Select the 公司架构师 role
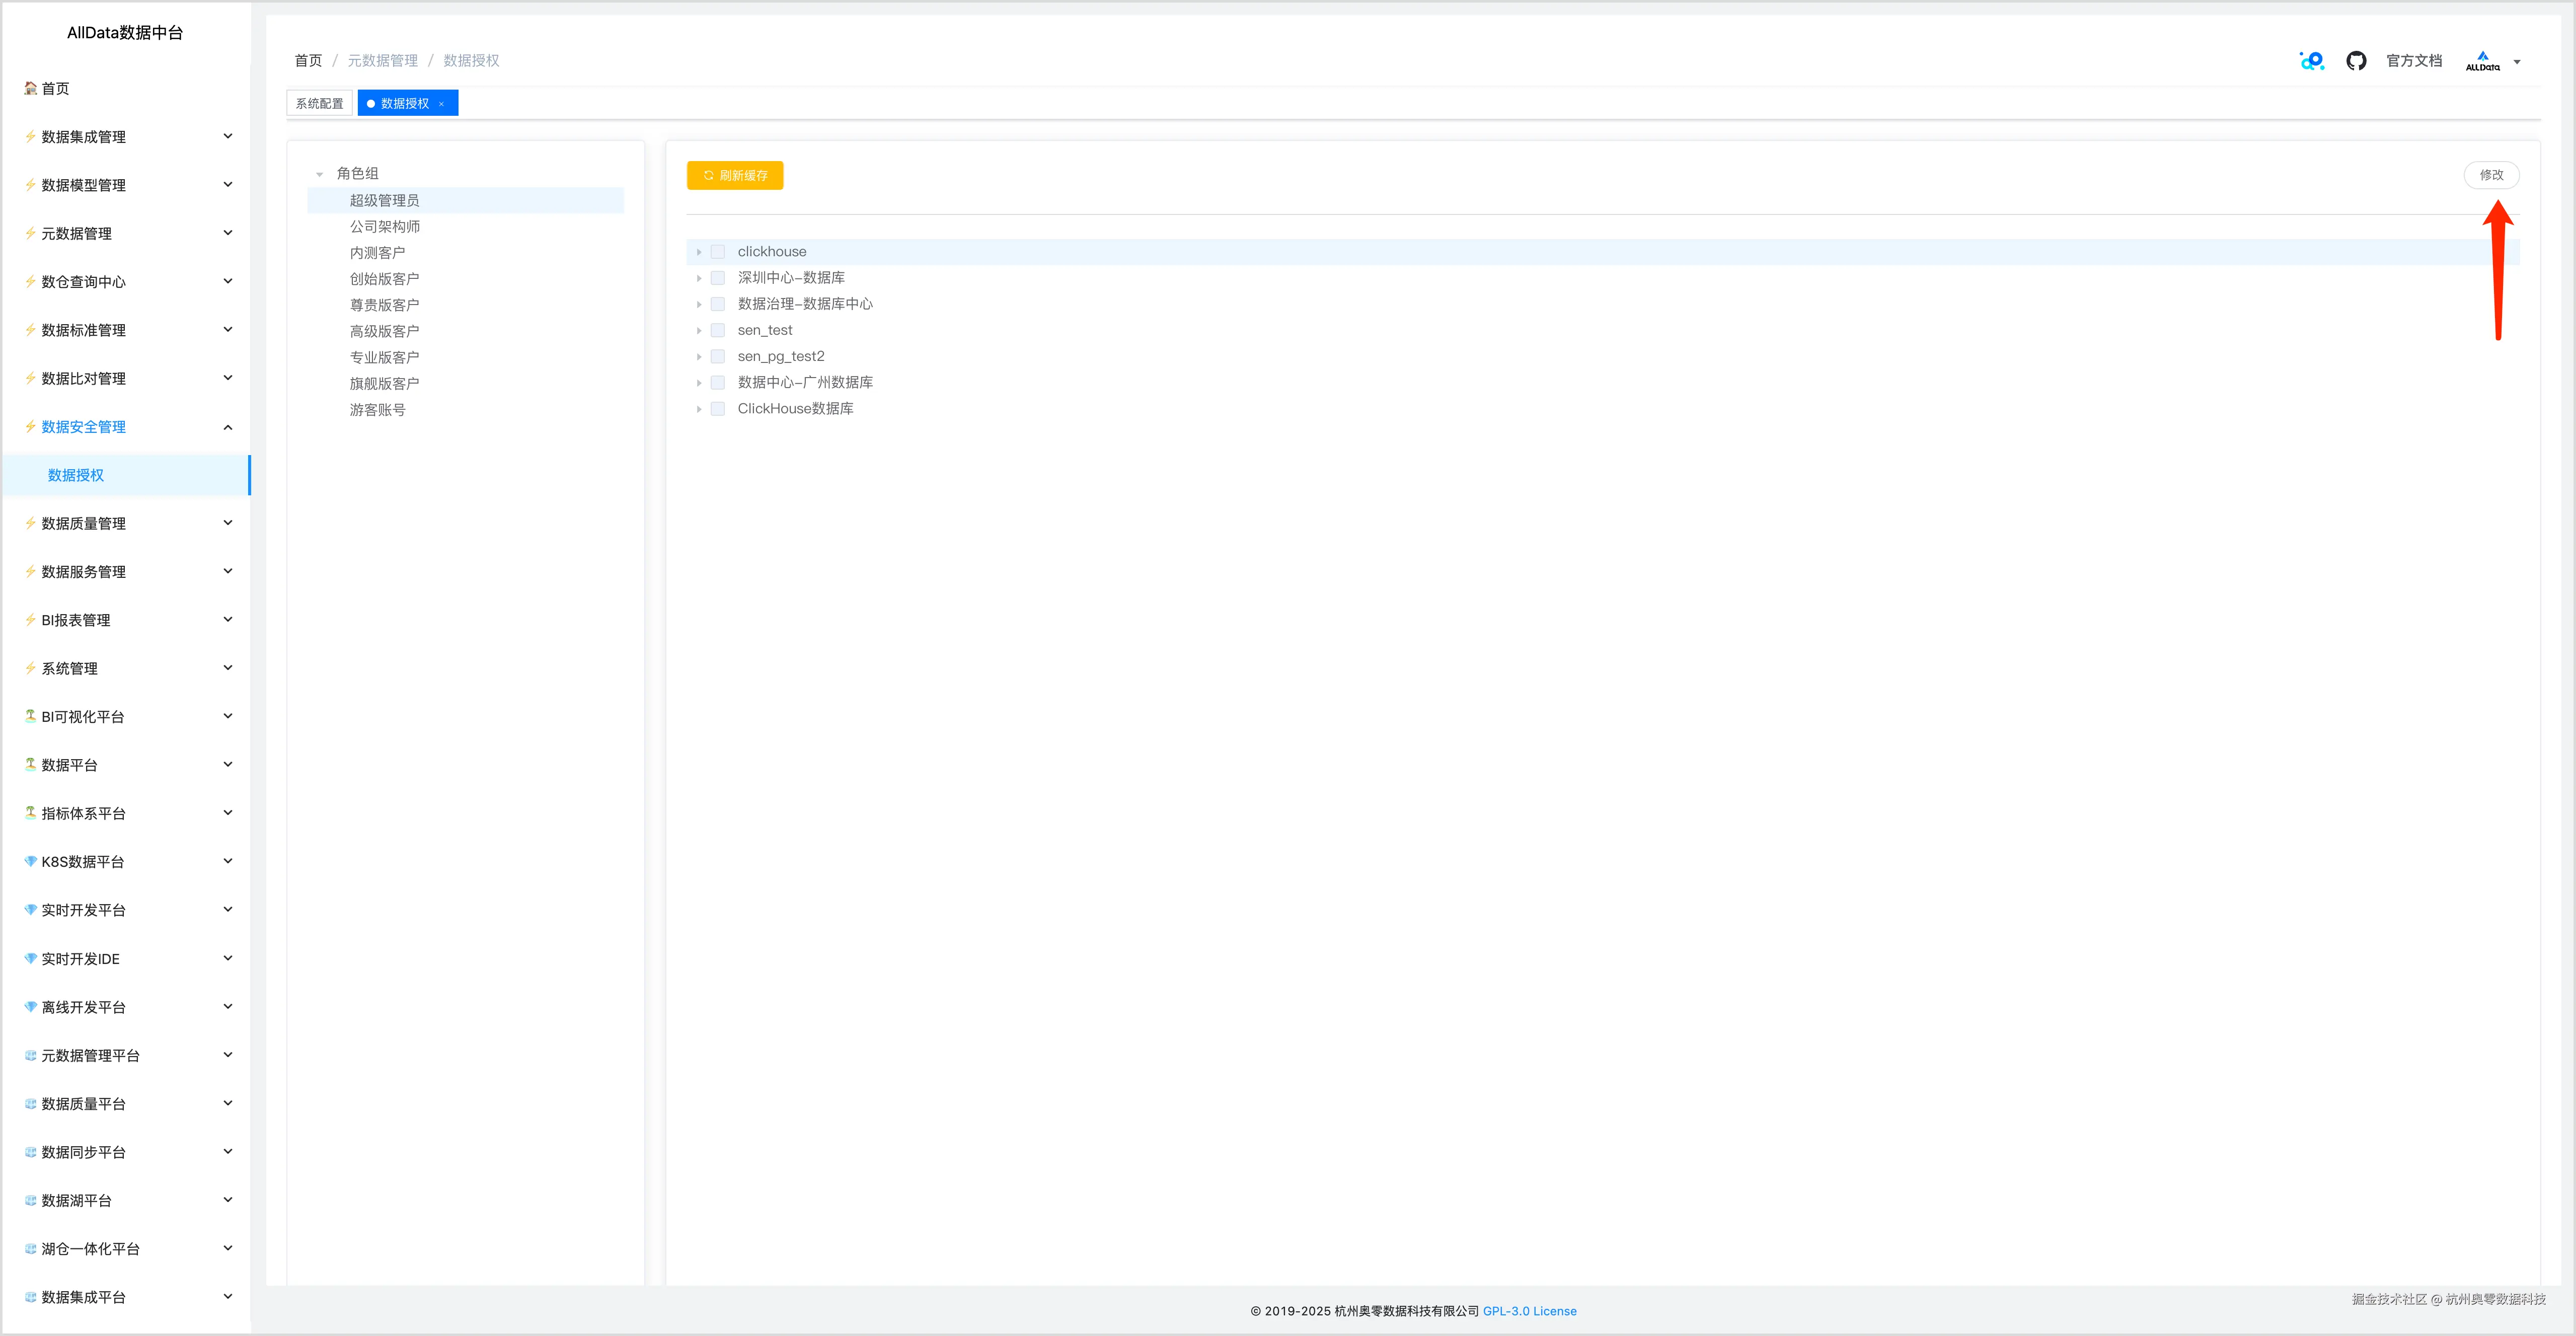Viewport: 2576px width, 1336px height. (x=466, y=226)
